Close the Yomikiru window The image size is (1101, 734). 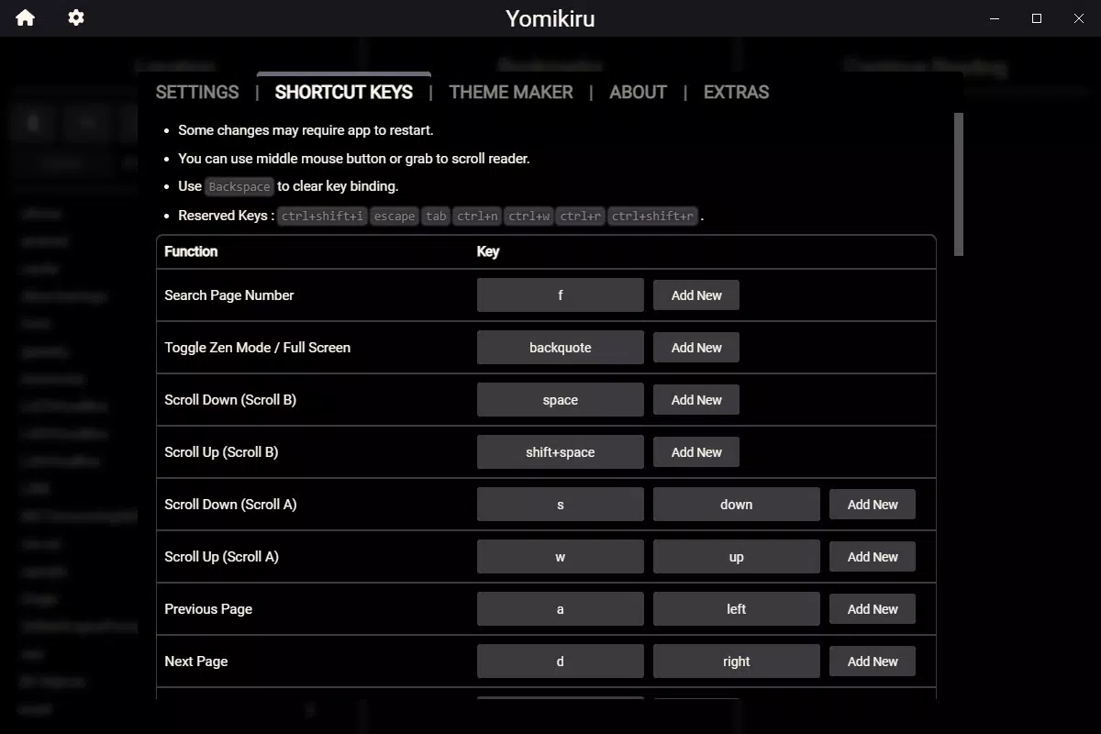(1079, 18)
